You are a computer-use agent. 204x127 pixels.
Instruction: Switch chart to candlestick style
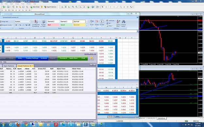[66, 7]
